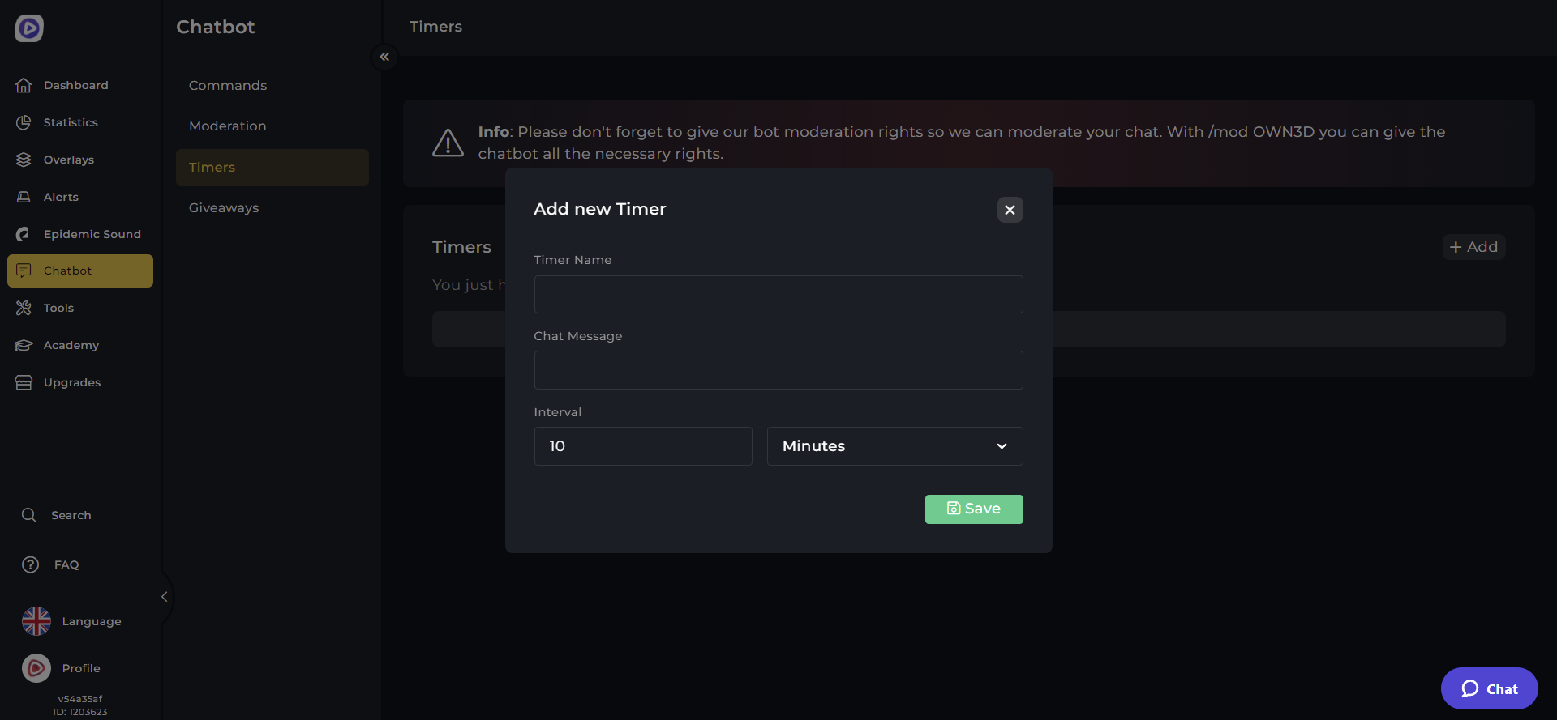Image resolution: width=1557 pixels, height=720 pixels.
Task: Click the Academy graduation cap icon
Action: 24,345
